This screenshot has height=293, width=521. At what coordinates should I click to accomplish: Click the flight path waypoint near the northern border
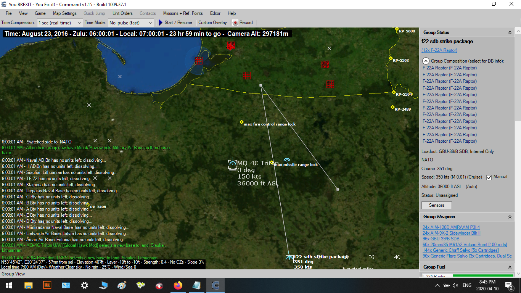click(261, 85)
